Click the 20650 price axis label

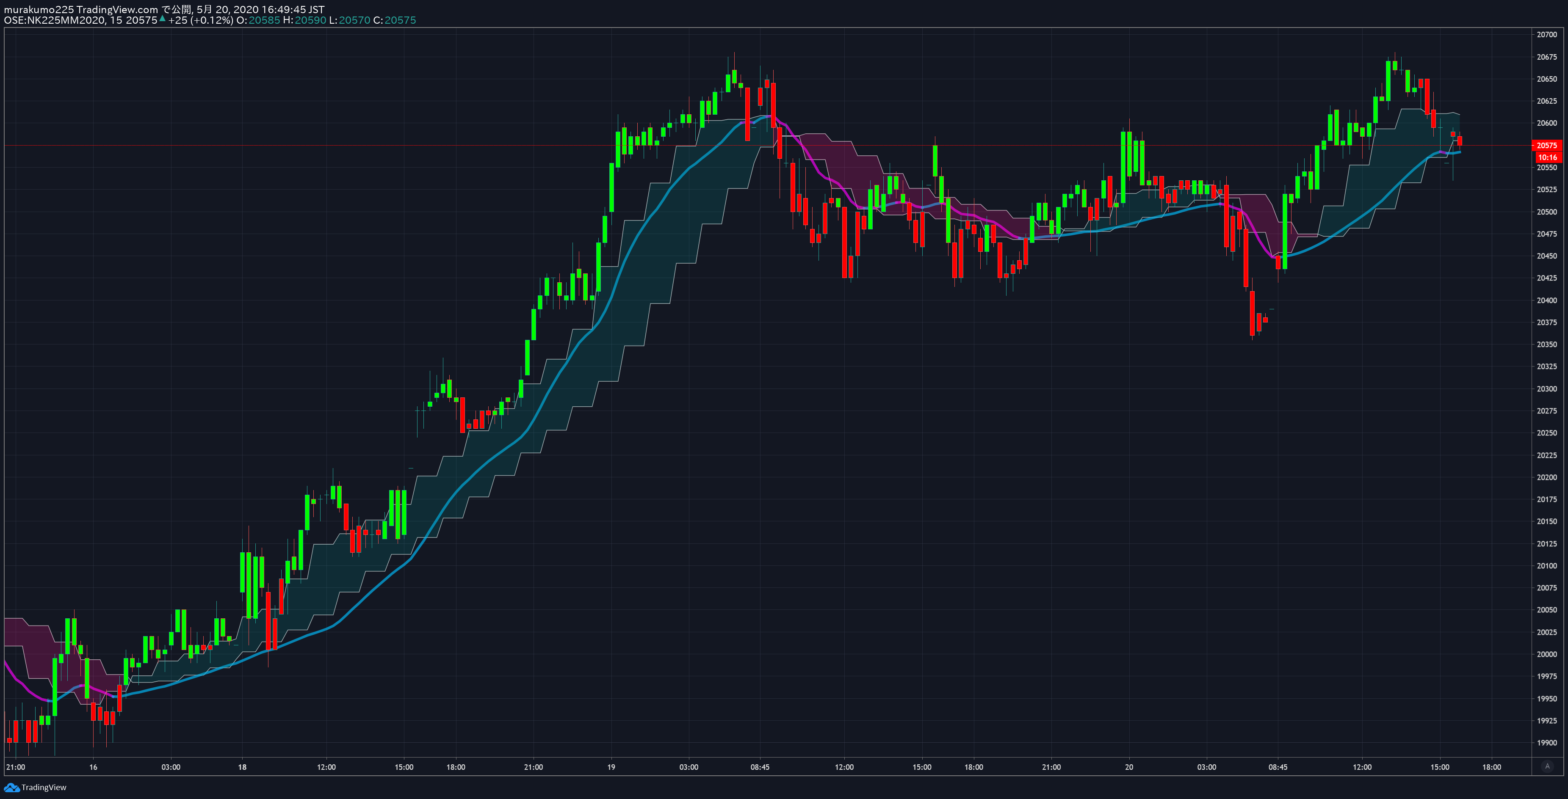coord(1547,79)
